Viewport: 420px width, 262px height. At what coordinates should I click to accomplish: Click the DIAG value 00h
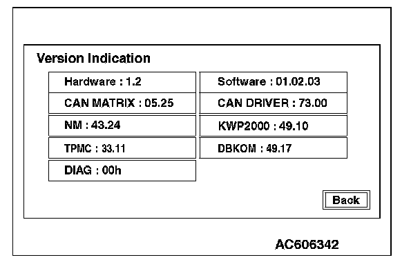point(112,170)
